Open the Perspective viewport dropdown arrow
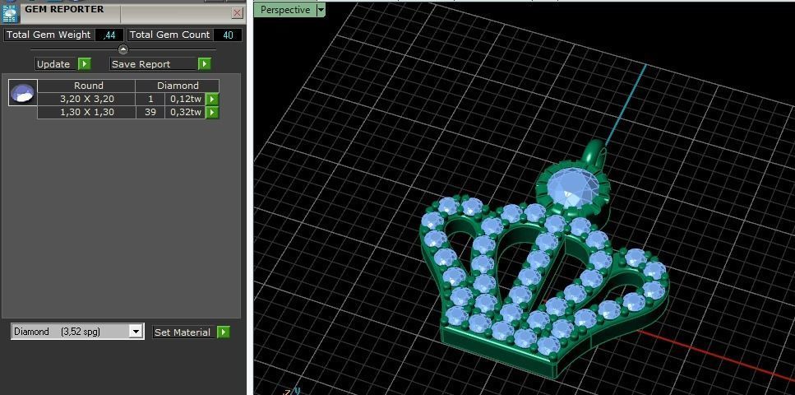 pos(321,10)
